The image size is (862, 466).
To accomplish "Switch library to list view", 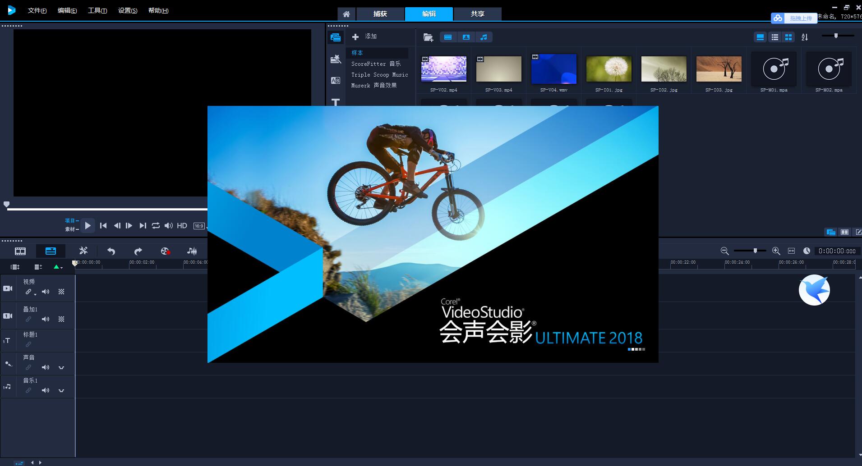I will [774, 37].
